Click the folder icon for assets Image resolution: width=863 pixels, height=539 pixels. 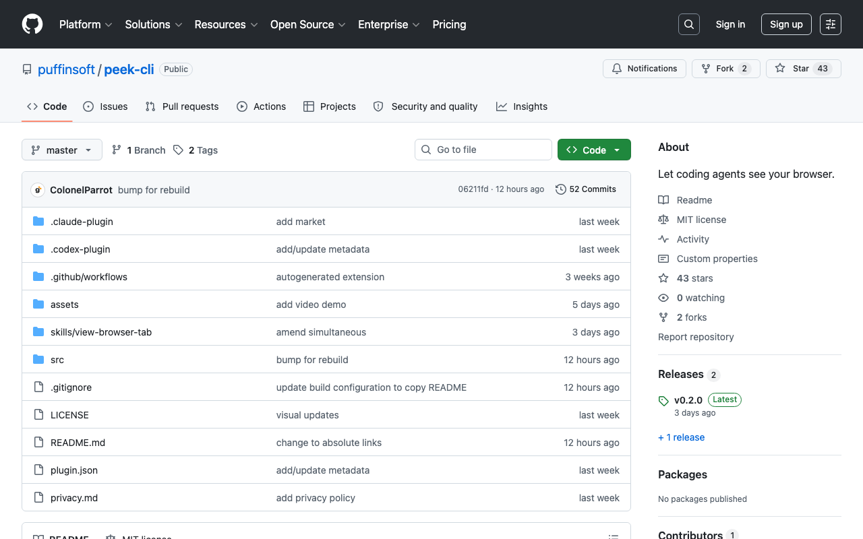click(38, 305)
